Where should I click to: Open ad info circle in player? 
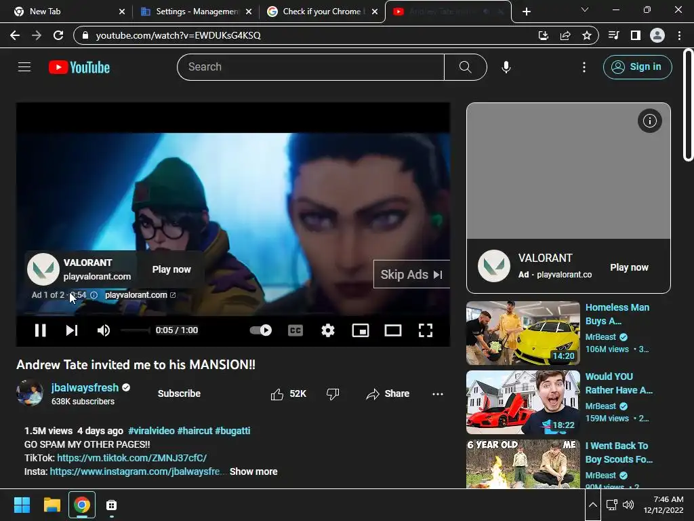click(94, 295)
